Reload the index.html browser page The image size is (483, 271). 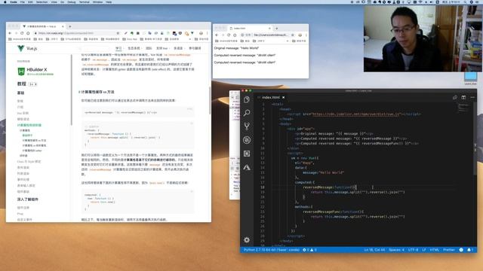click(x=229, y=35)
